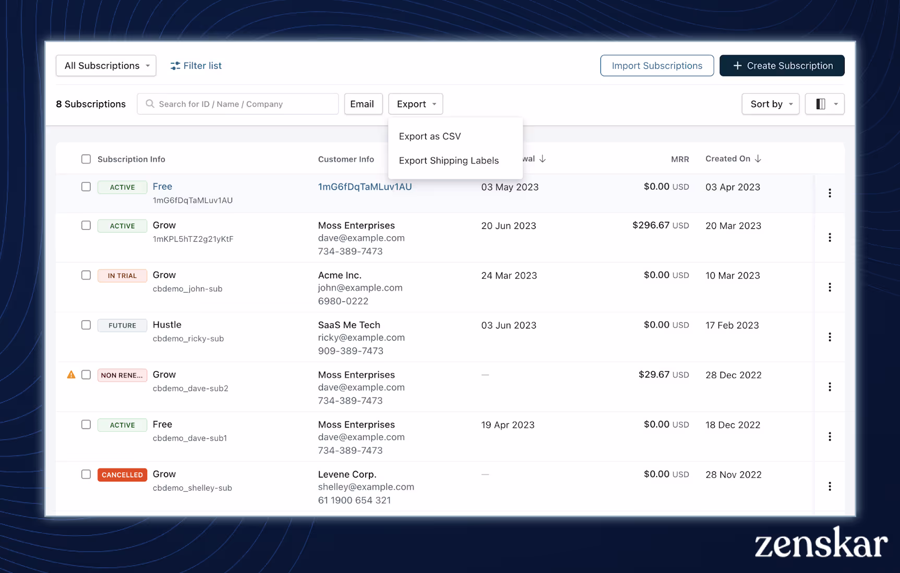Open three-dot menu for cbdemo_dave-sub2 row
This screenshot has width=900, height=573.
point(830,387)
